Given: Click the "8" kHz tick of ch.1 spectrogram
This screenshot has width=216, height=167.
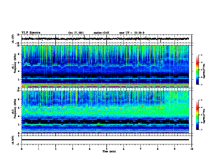Looking at the screenshot, I should [x=19, y=54].
